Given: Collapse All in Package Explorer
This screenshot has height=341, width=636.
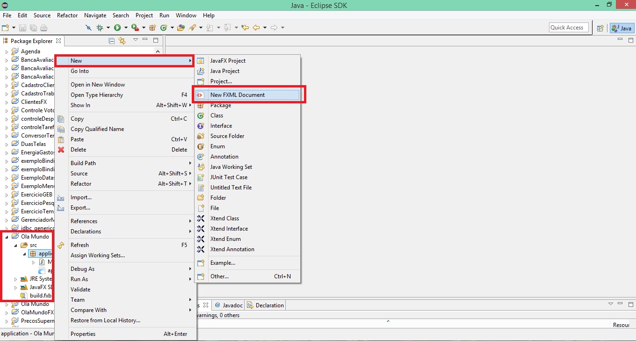Looking at the screenshot, I should (112, 41).
